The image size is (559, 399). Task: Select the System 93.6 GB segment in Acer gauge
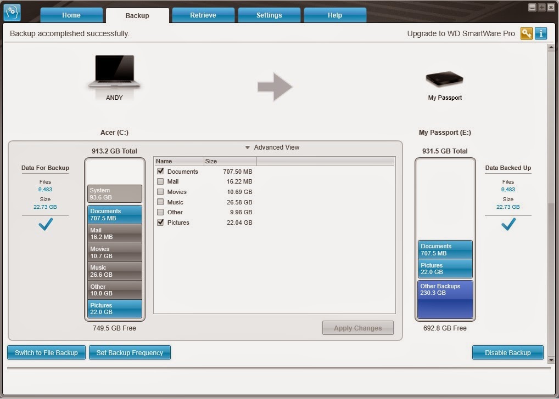pos(114,193)
